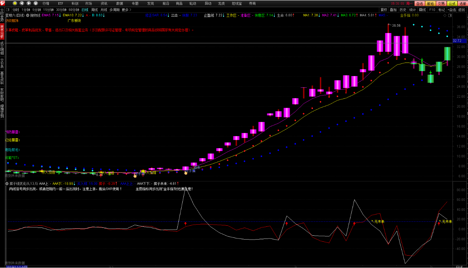Open the 房子线优化 sub-indicator dropdown arrow
The image size is (468, 268).
[x=7, y=184]
